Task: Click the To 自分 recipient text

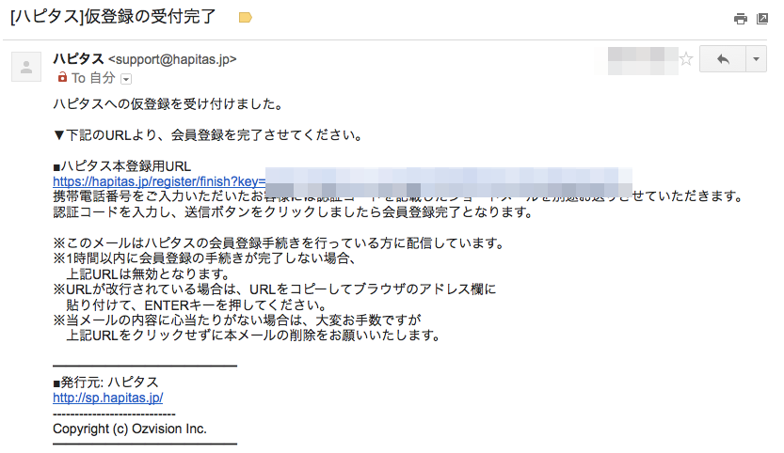Action: pos(93,78)
